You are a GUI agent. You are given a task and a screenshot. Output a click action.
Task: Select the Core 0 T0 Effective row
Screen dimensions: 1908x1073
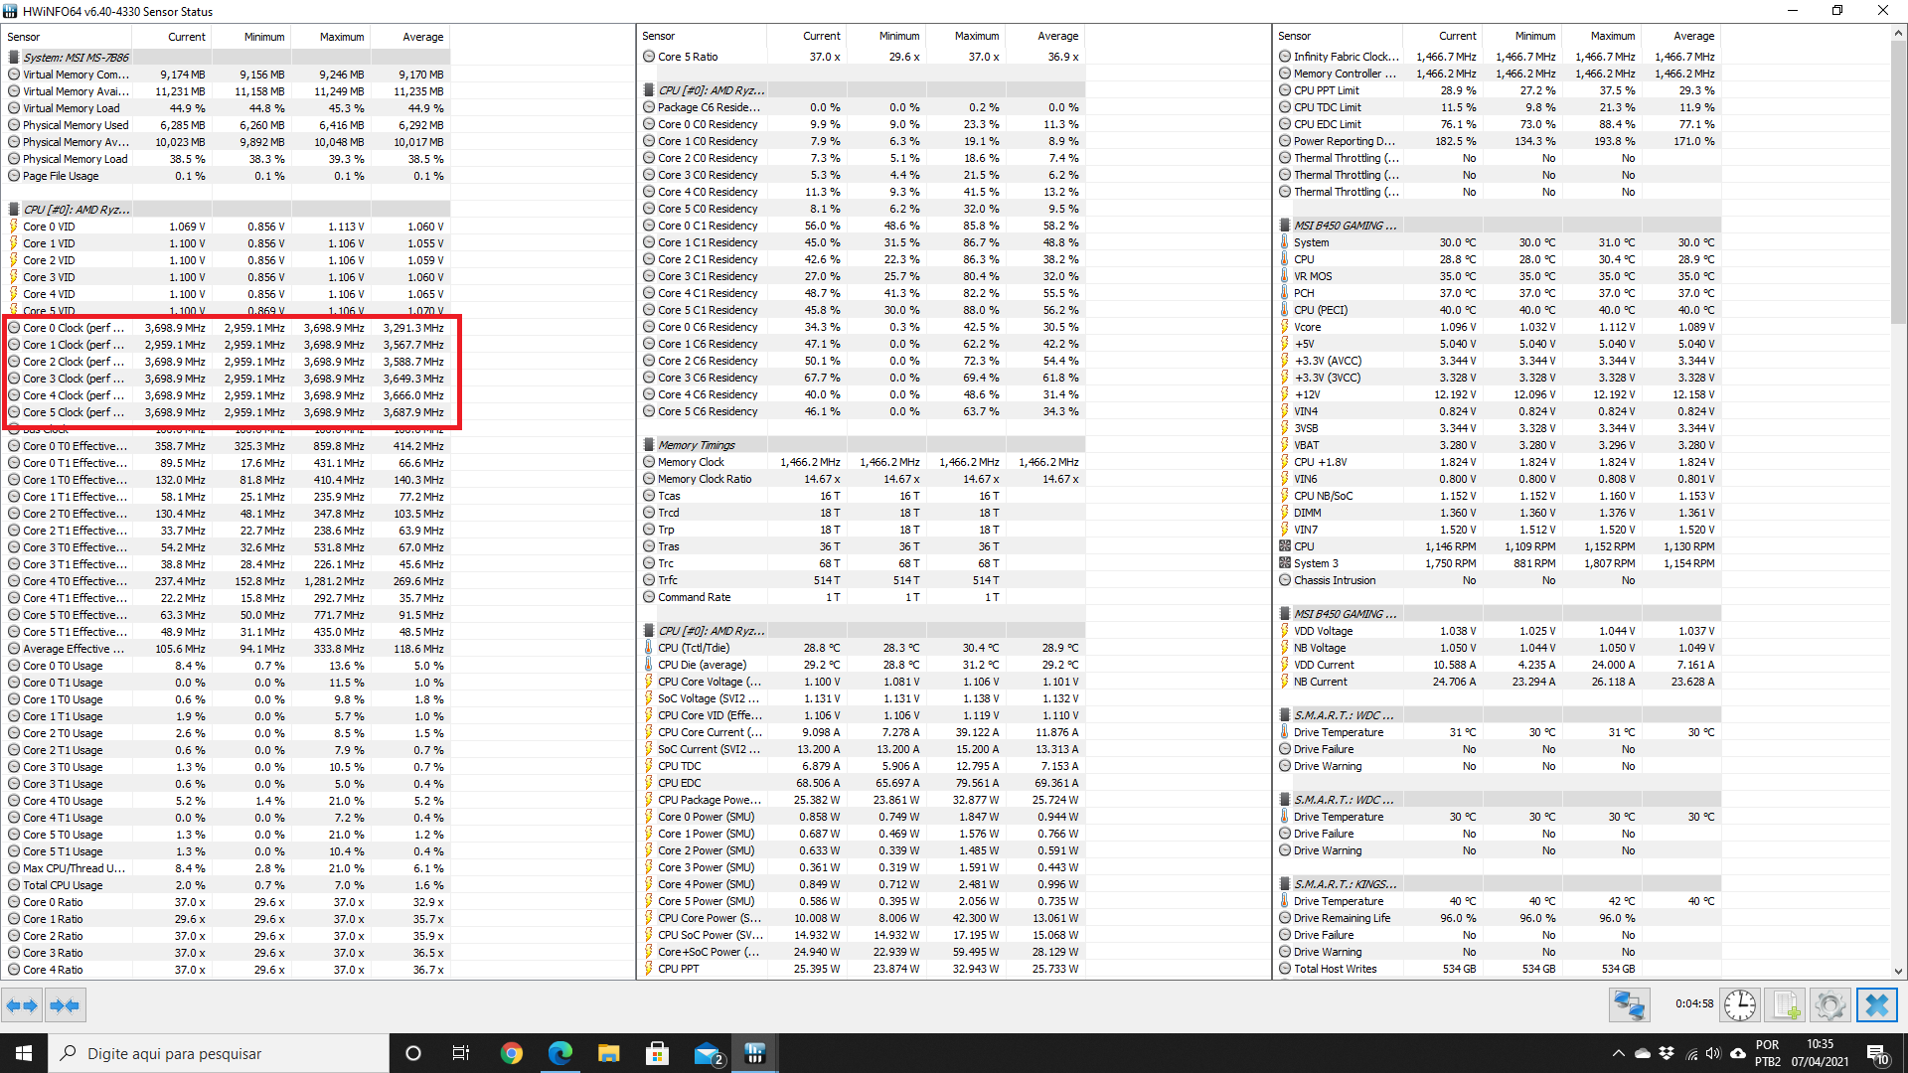pos(227,446)
